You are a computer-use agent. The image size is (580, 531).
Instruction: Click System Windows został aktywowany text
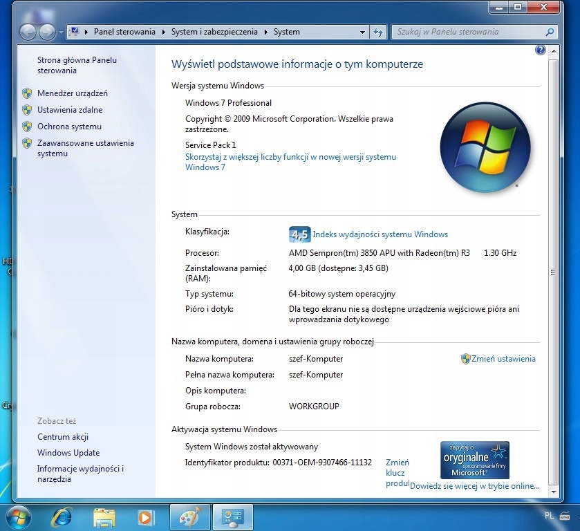252,447
